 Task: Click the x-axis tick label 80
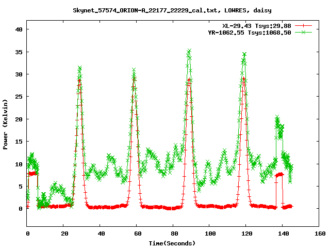[174, 234]
